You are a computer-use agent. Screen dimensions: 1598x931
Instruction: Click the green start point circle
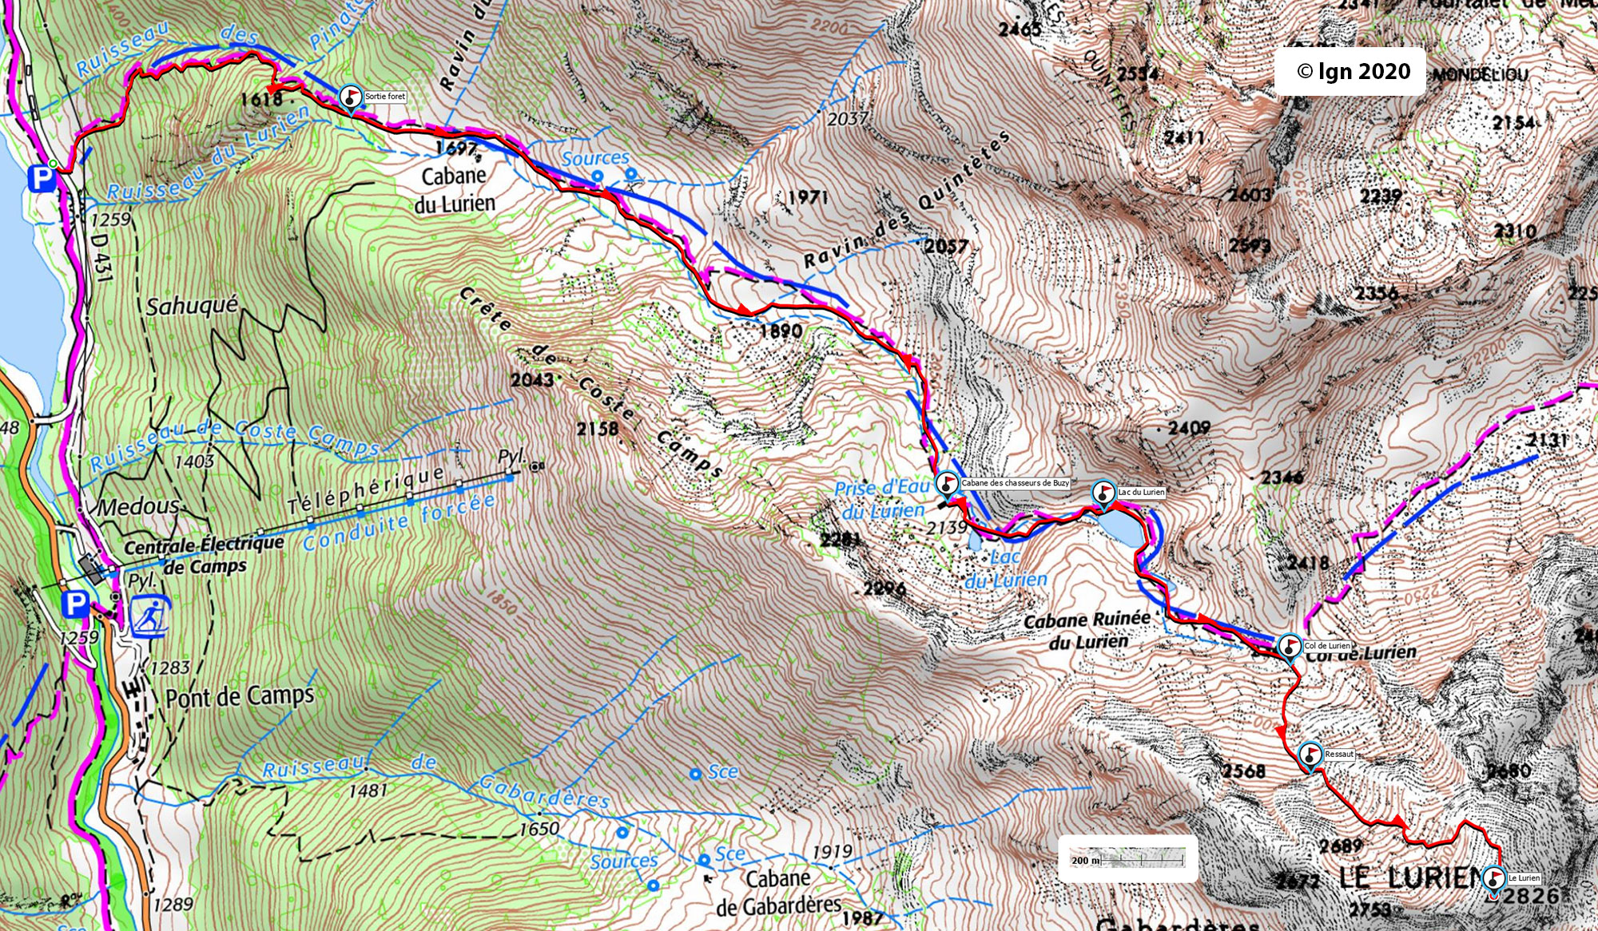click(x=53, y=164)
